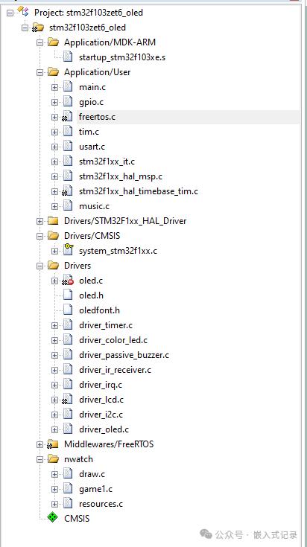This screenshot has height=547, width=307.
Task: Click the Drivers/STM32F1xx_HAL_Driver folder icon
Action: [x=53, y=220]
